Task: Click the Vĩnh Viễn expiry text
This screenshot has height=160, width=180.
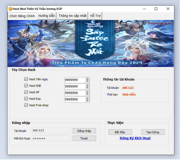Action: [x=129, y=95]
